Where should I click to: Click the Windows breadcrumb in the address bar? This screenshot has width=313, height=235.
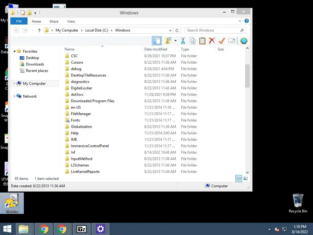123,30
